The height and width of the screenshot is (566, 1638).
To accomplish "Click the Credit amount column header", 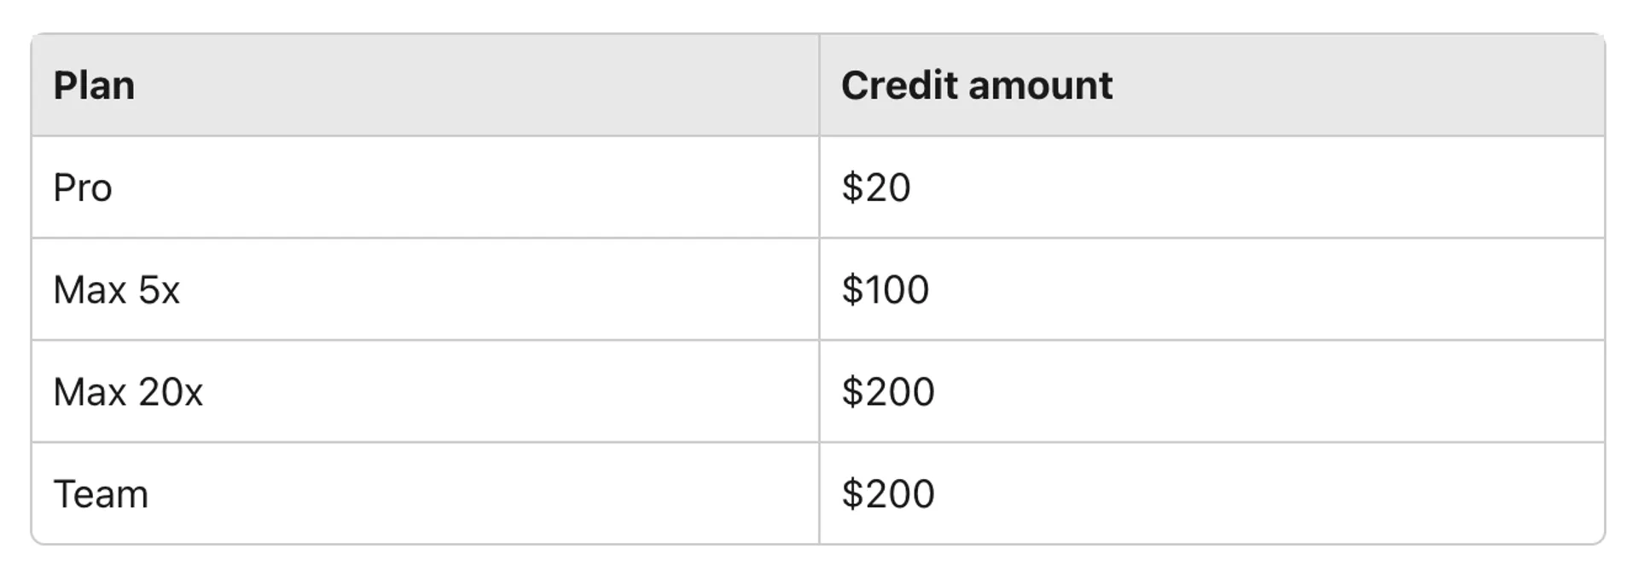I will coord(976,85).
